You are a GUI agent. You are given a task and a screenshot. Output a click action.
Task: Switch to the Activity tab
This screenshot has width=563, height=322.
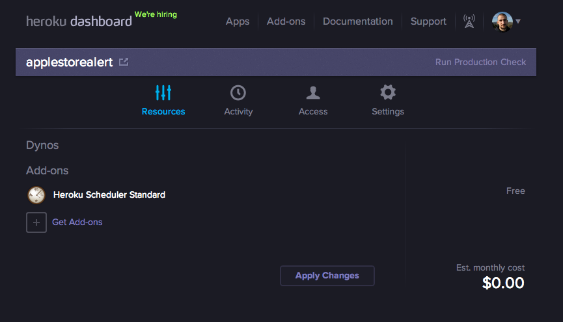[238, 101]
